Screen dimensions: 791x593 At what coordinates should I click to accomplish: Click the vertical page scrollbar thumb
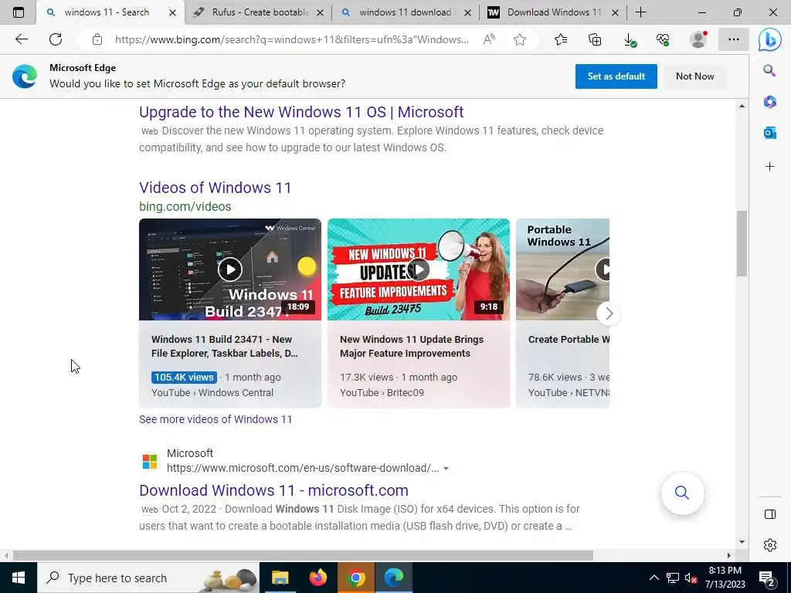[741, 243]
